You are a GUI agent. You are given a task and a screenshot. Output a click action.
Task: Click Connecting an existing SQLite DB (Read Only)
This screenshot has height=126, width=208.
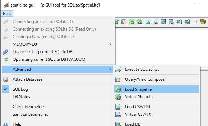click(57, 29)
